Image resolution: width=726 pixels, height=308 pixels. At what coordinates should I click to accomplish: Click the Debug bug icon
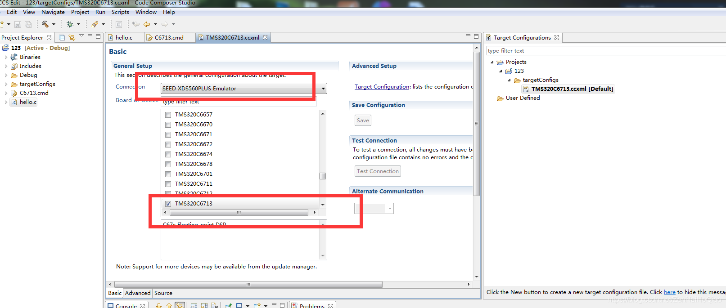(70, 24)
